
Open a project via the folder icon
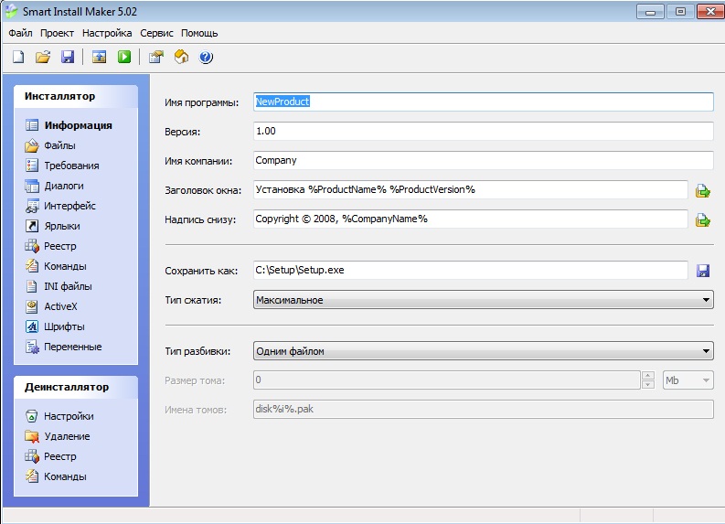[42, 57]
